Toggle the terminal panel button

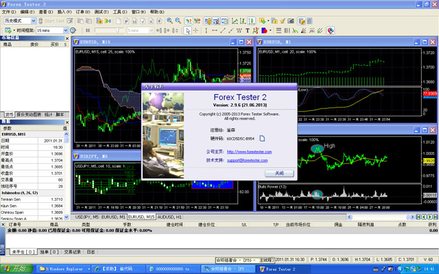(x=224, y=21)
